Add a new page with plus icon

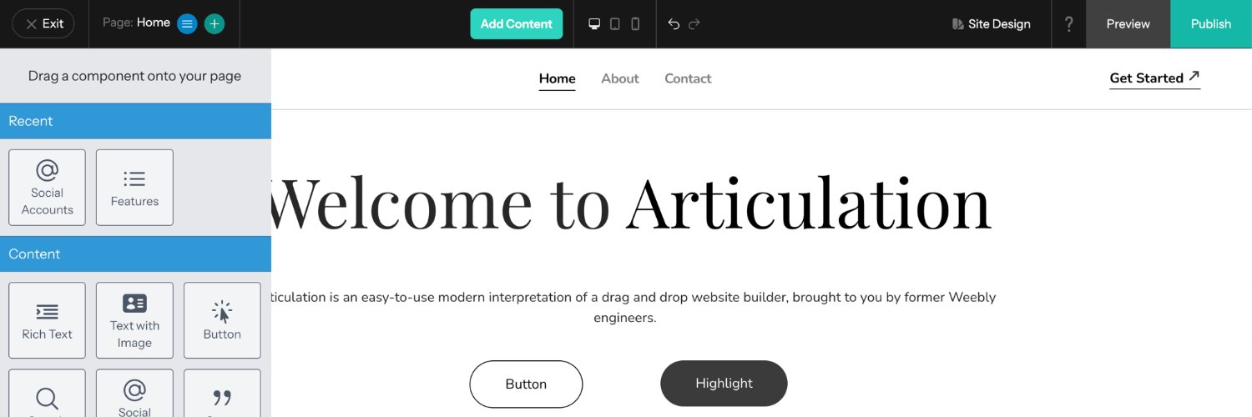[215, 24]
